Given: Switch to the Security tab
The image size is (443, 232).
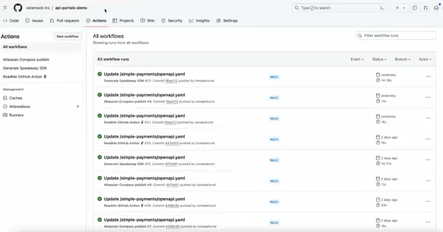Looking at the screenshot, I should click(x=172, y=20).
